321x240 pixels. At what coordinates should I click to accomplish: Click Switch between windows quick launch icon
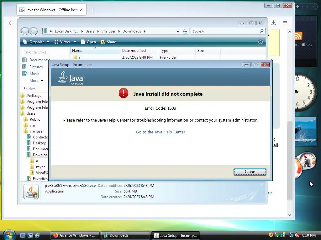(x=30, y=235)
